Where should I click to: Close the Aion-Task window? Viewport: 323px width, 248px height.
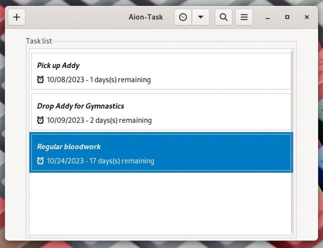pos(307,17)
